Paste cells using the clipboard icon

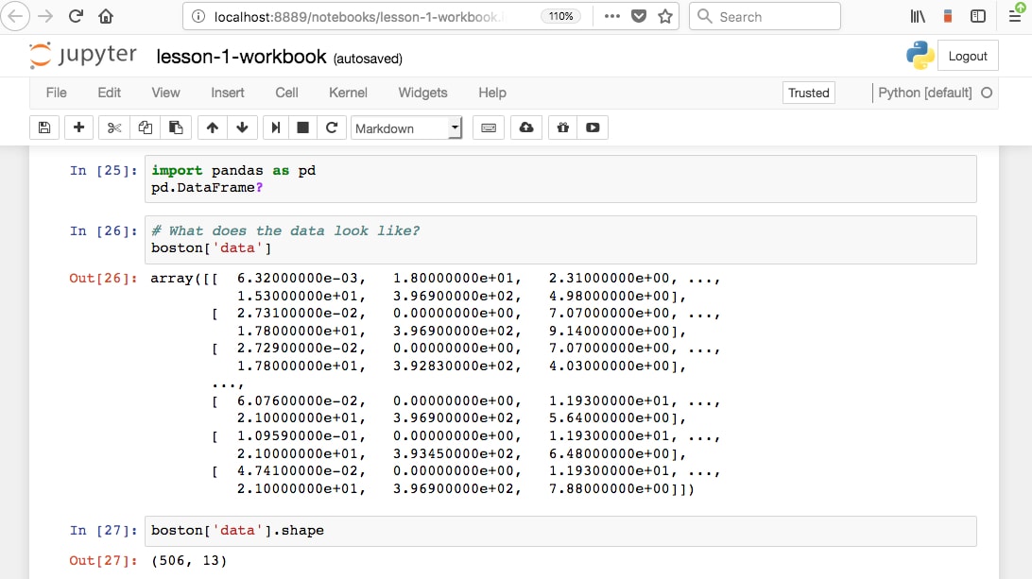tap(176, 128)
